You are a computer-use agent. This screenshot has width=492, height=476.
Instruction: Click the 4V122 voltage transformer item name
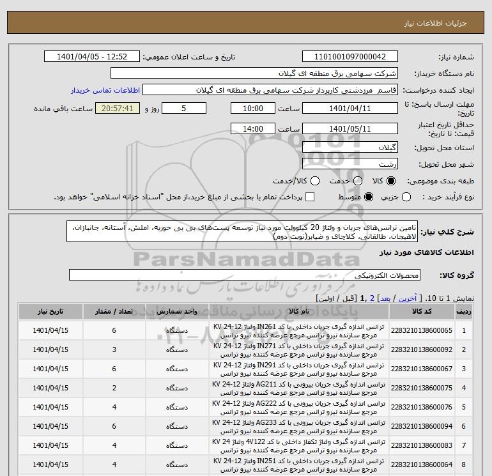pyautogui.click(x=299, y=445)
